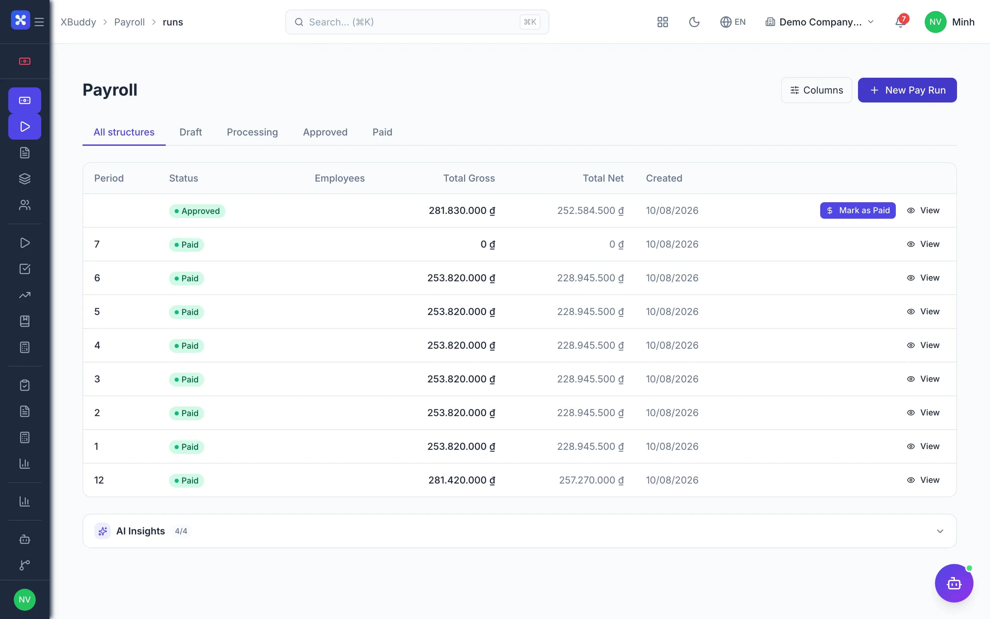Go to XBuddy breadcrumb
Screen dimensions: 990x619
78,22
